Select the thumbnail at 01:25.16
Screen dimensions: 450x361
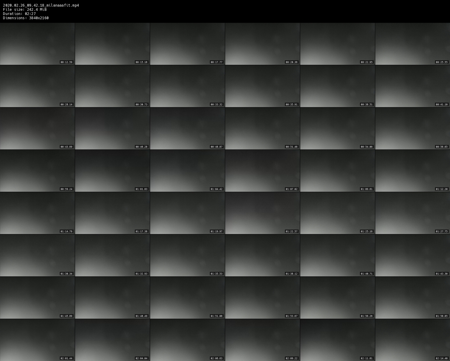[x=337, y=213]
